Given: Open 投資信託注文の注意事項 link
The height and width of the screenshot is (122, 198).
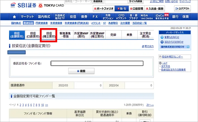Looking at the screenshot, I should tap(173, 70).
